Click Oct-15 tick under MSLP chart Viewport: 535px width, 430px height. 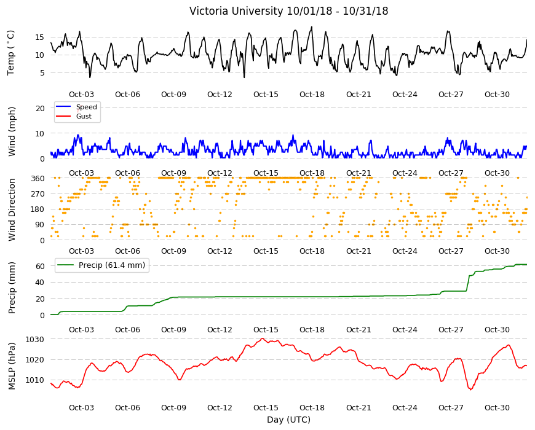click(x=266, y=407)
